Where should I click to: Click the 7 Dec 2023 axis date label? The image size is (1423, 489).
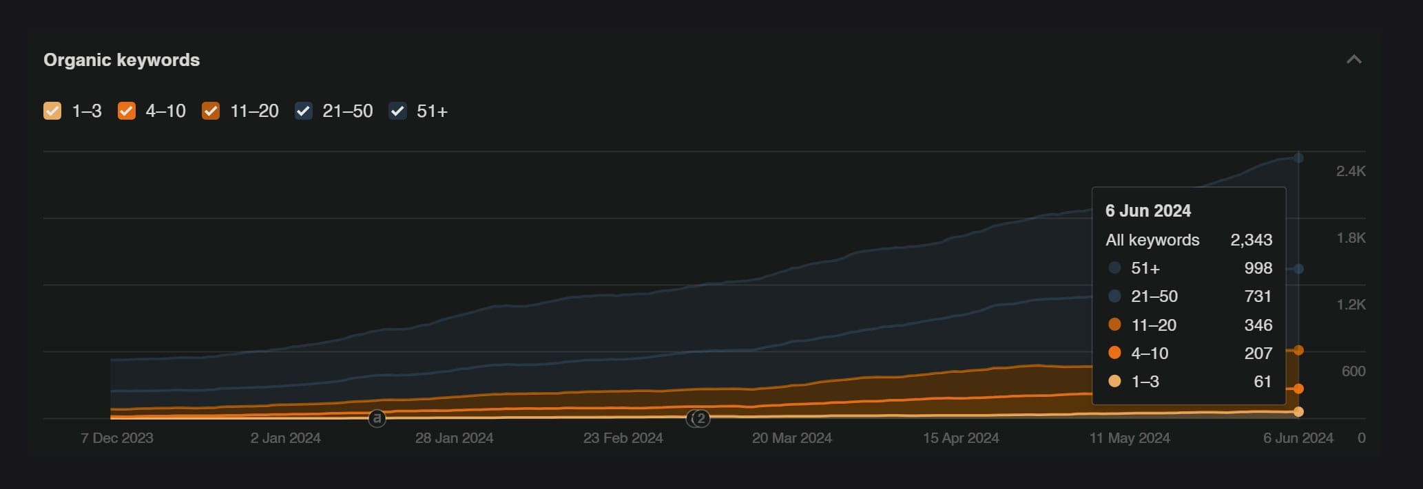click(x=117, y=438)
